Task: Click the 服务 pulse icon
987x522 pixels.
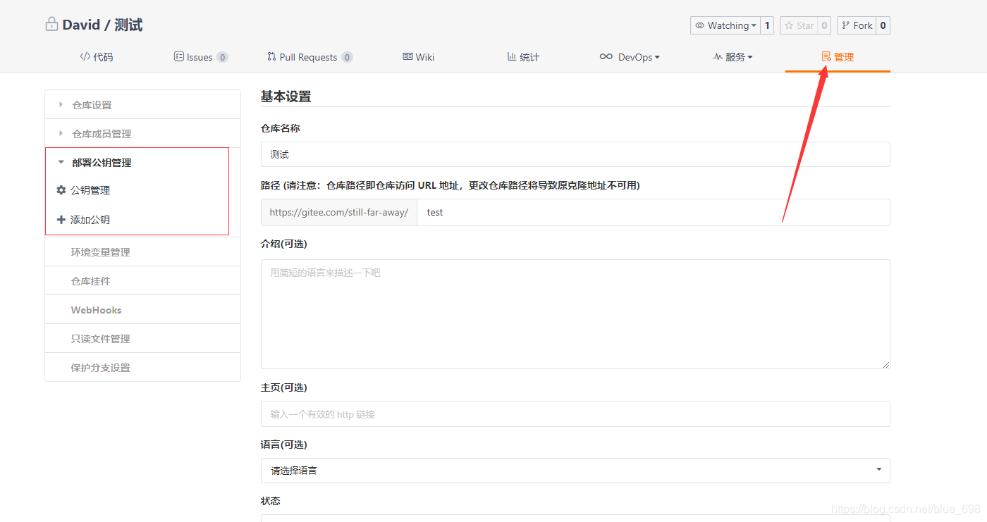Action: 718,56
